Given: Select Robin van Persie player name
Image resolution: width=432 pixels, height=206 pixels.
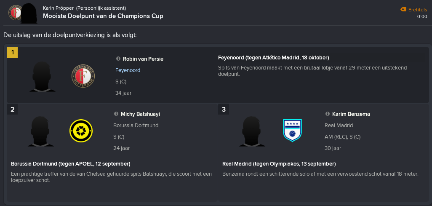Looking at the screenshot, I should (x=143, y=59).
